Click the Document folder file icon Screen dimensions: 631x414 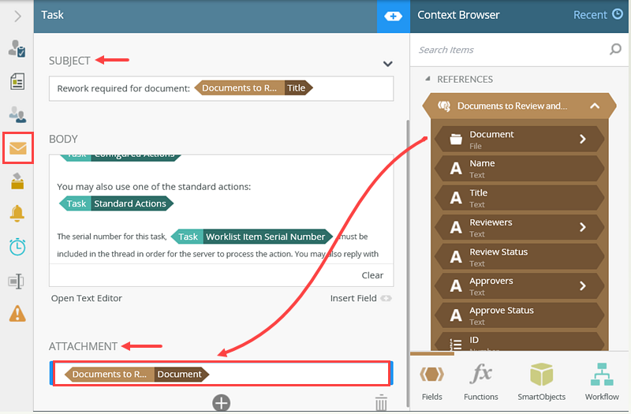456,140
